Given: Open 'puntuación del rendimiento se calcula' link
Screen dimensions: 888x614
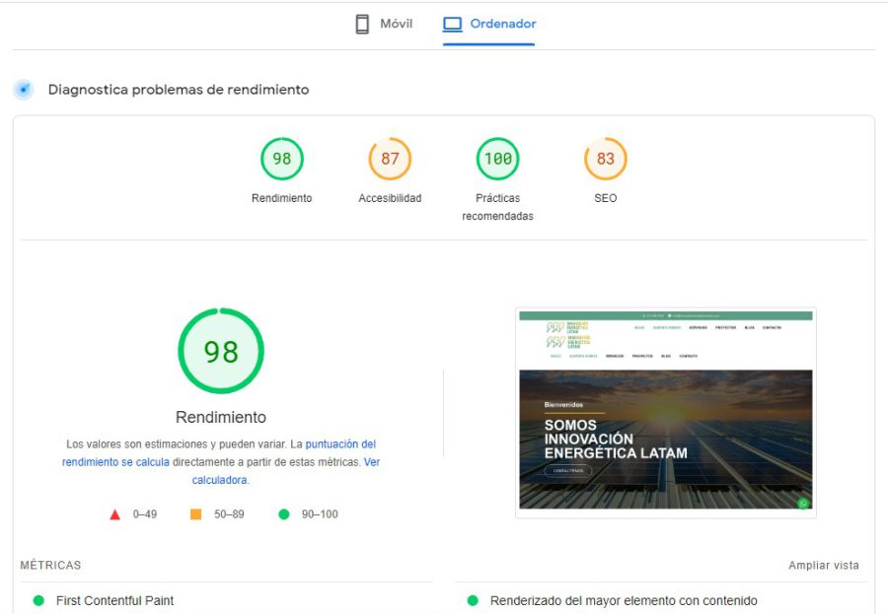Looking at the screenshot, I should pyautogui.click(x=339, y=444).
